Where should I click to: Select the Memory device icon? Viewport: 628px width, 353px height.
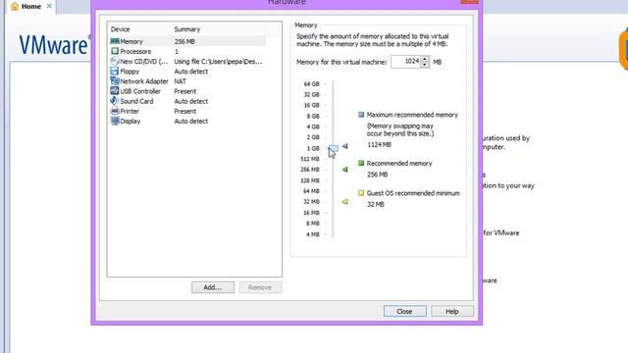(x=115, y=41)
